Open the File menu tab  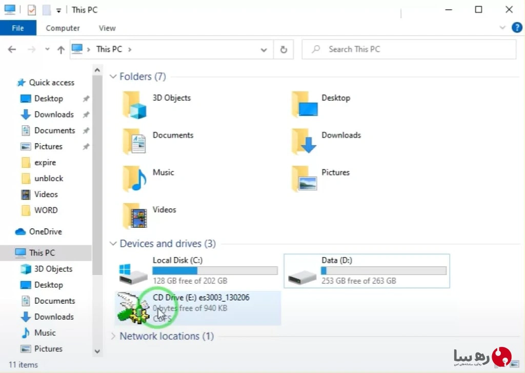(x=18, y=28)
